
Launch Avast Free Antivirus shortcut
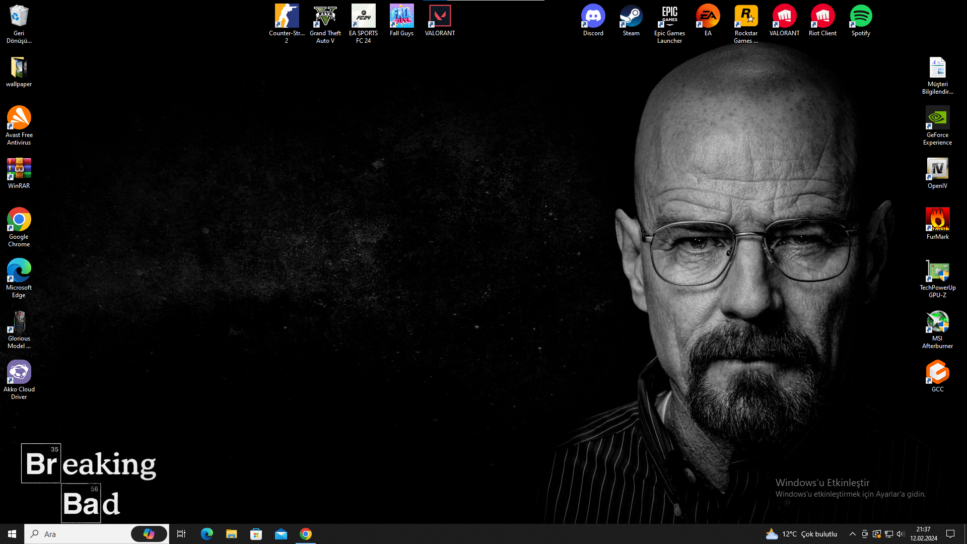click(19, 125)
